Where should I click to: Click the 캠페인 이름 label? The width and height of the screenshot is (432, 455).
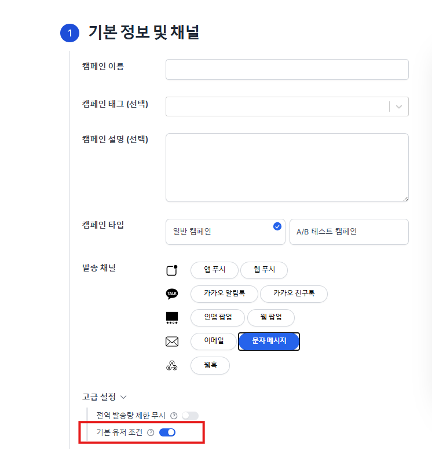pyautogui.click(x=103, y=67)
